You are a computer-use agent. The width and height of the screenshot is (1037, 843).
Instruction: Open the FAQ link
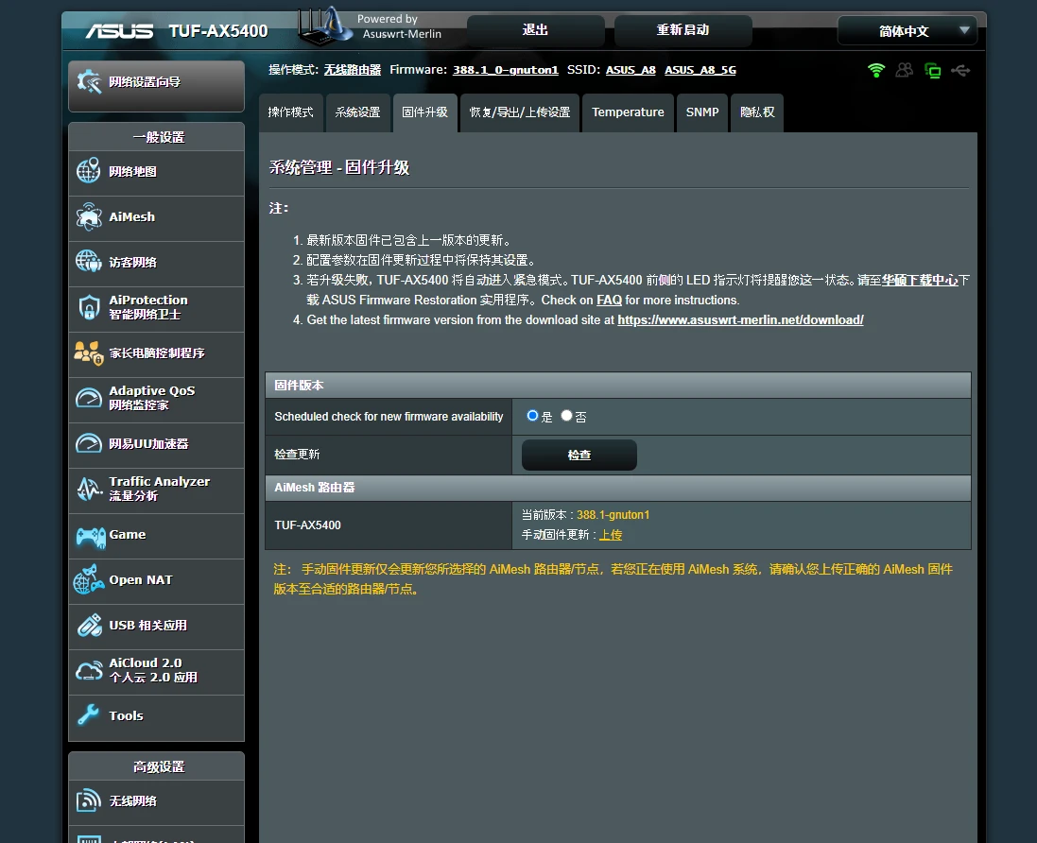point(609,301)
